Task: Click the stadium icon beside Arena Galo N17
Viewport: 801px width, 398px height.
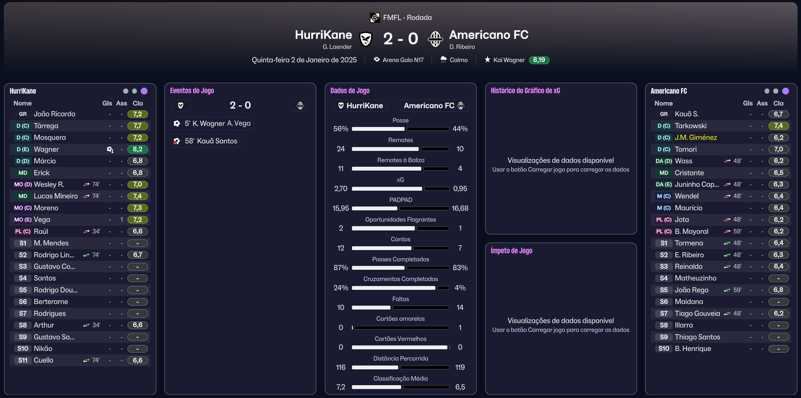Action: 377,59
